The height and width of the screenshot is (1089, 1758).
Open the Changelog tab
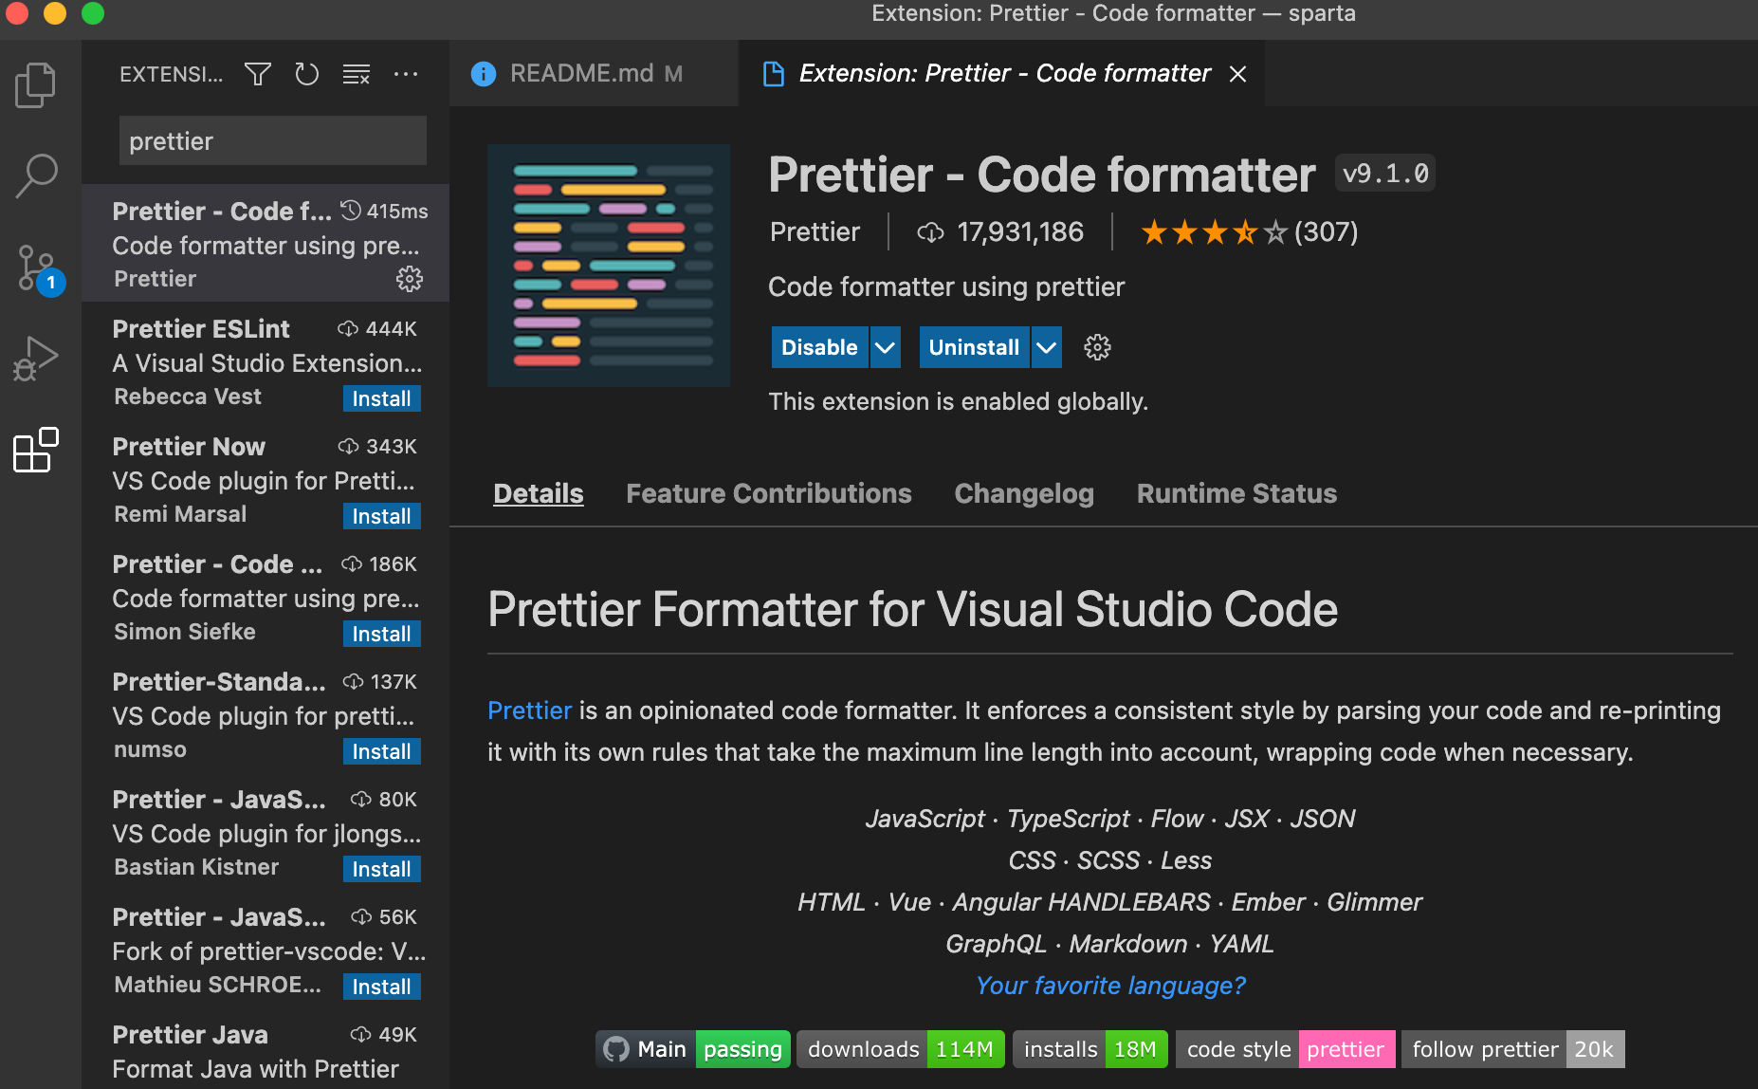(x=1024, y=493)
